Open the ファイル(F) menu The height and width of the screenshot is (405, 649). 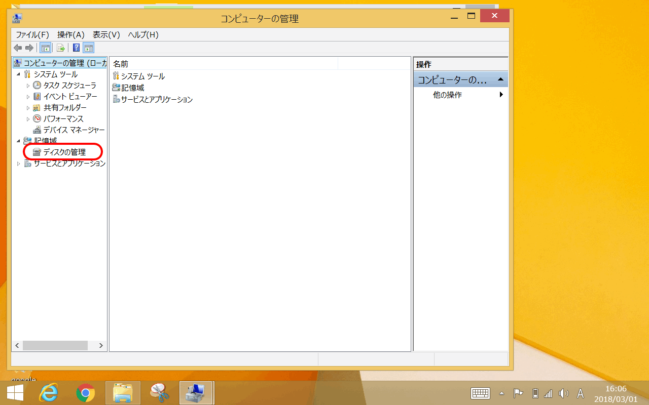32,34
